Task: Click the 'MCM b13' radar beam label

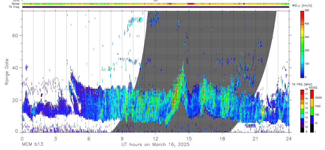Action: 33,144
